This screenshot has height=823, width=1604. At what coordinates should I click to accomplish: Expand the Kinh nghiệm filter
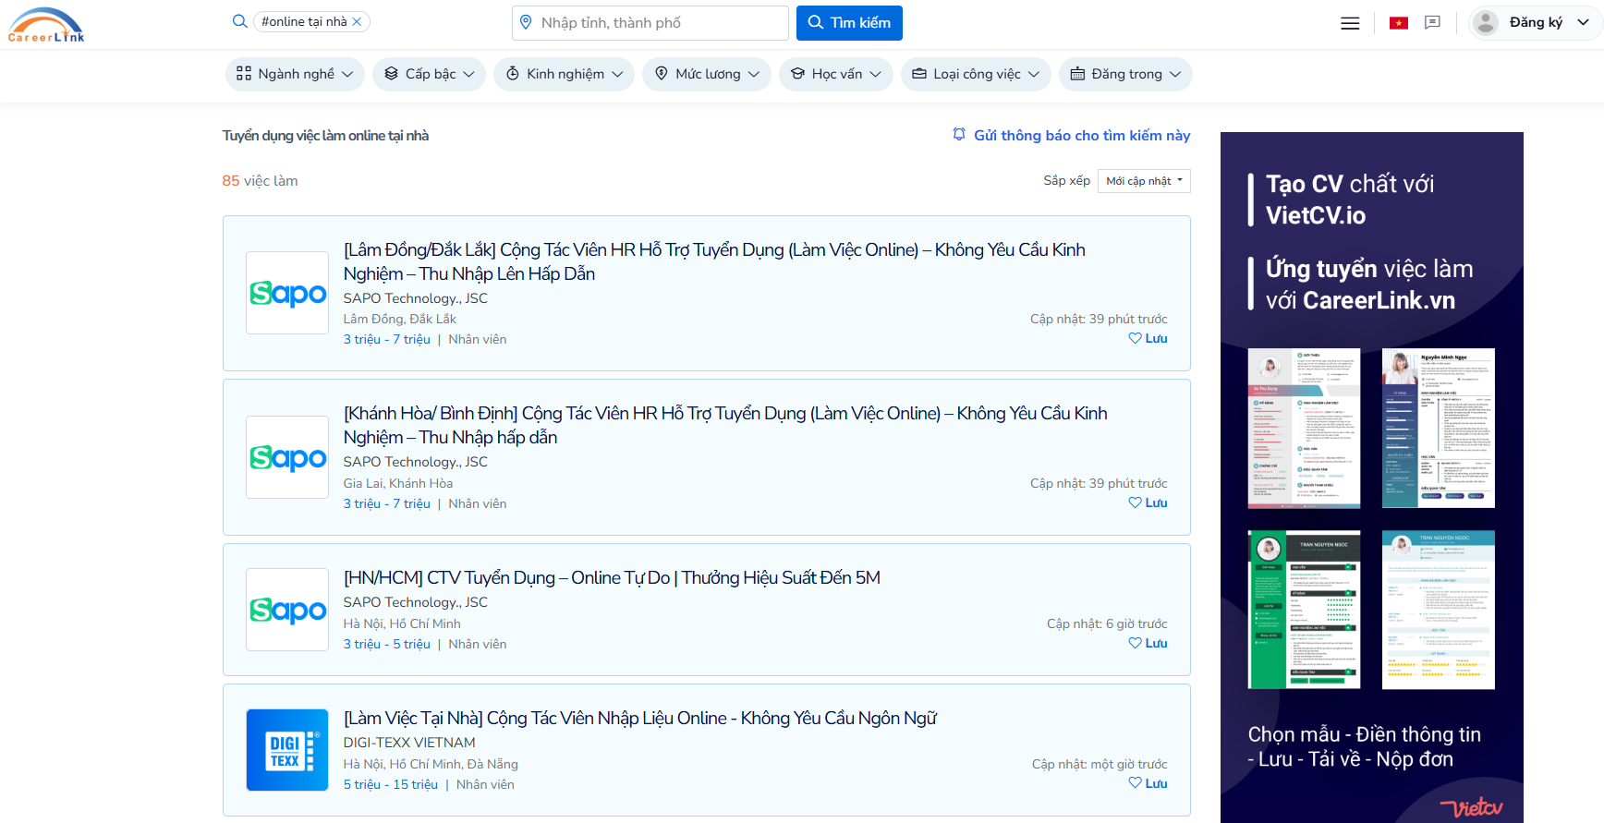tap(564, 74)
